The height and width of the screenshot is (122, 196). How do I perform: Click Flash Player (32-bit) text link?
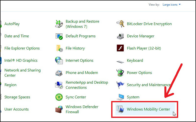(144, 48)
